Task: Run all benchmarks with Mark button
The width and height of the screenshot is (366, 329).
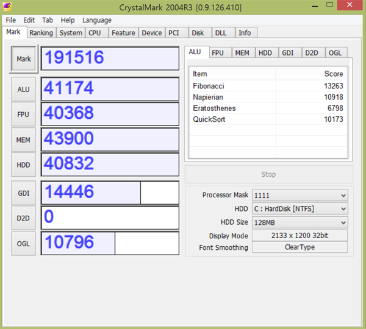Action: coord(24,58)
